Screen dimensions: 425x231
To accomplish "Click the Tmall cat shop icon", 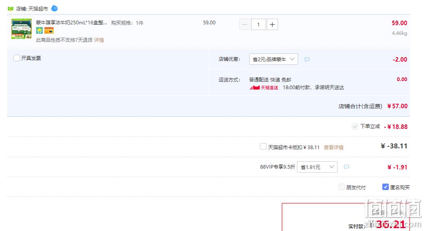I will tap(11, 9).
